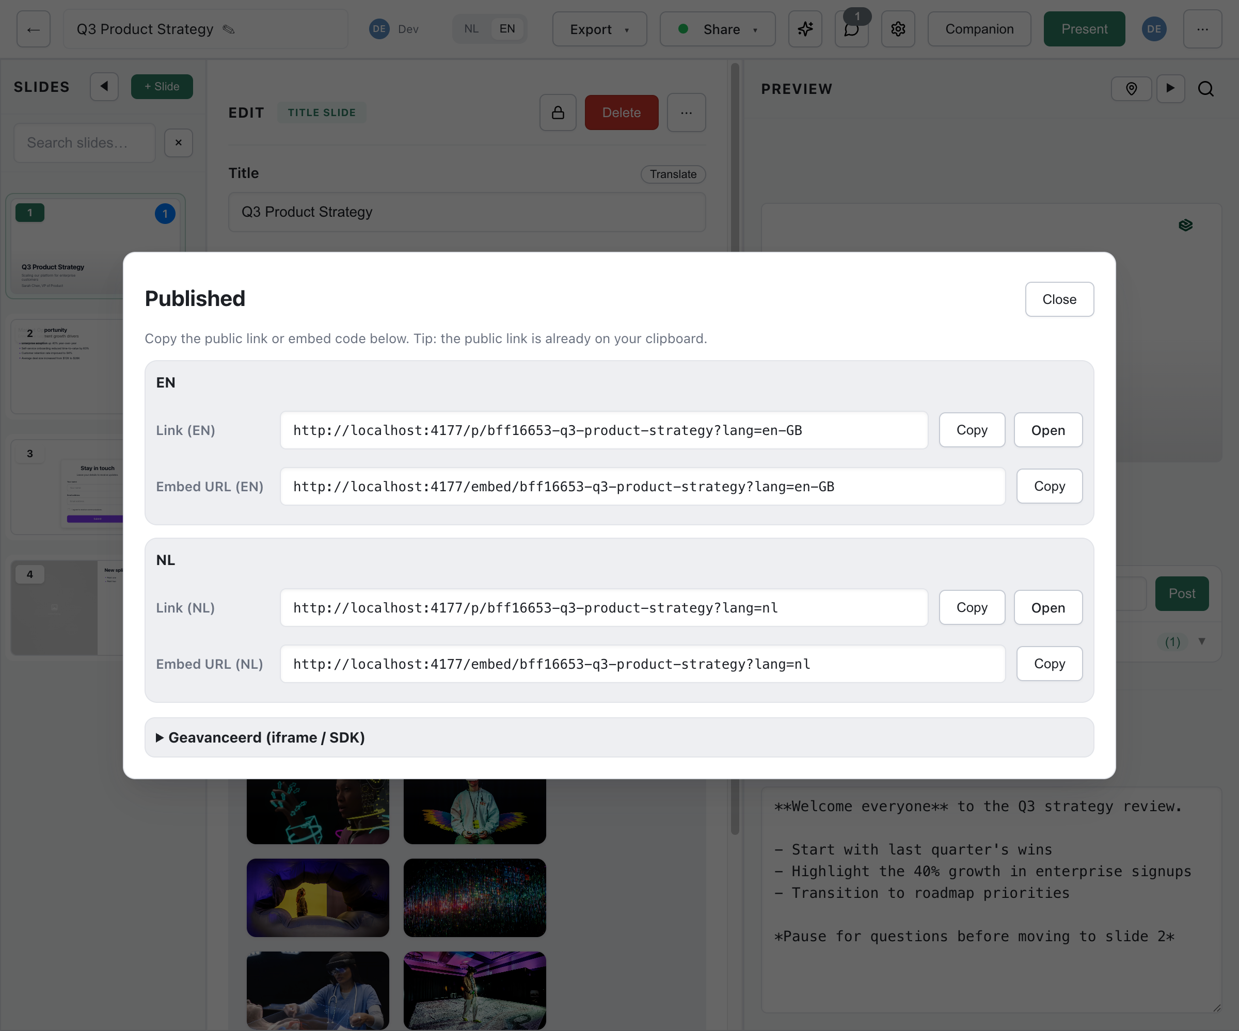The width and height of the screenshot is (1239, 1031).
Task: Add a new slide with + Slide
Action: [162, 87]
